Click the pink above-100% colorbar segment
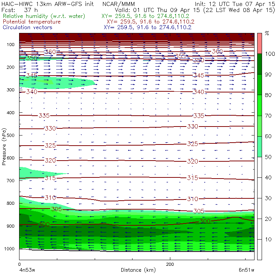This screenshot has height=277, width=277. point(259,43)
